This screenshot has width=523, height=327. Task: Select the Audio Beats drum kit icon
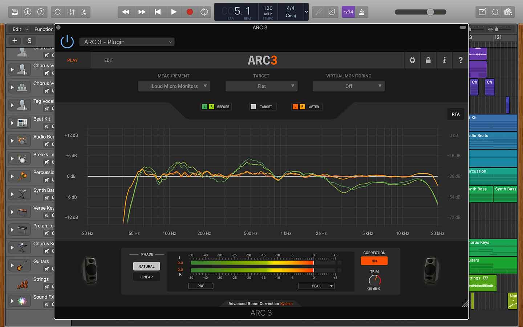[22, 141]
